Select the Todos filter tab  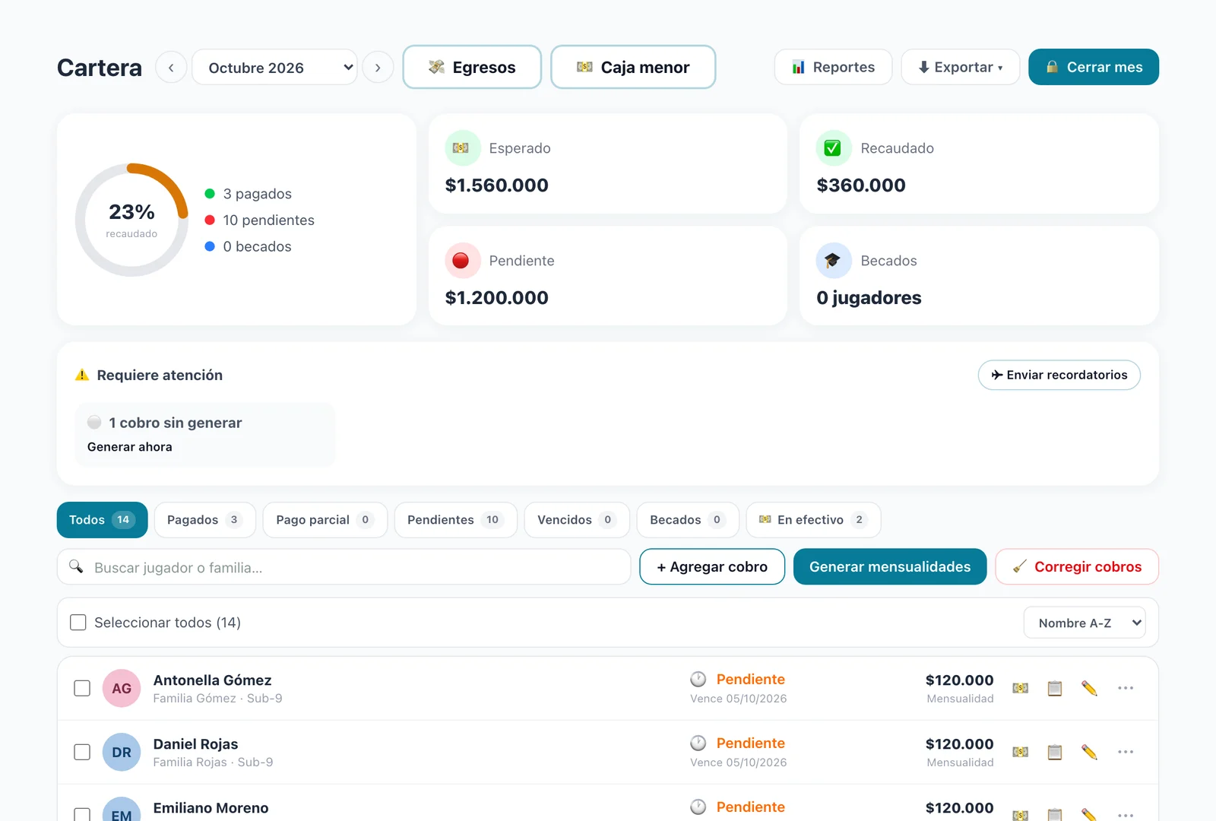coord(102,520)
